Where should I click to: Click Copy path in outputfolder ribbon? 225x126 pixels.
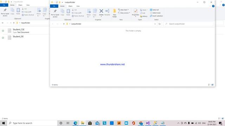77,13
